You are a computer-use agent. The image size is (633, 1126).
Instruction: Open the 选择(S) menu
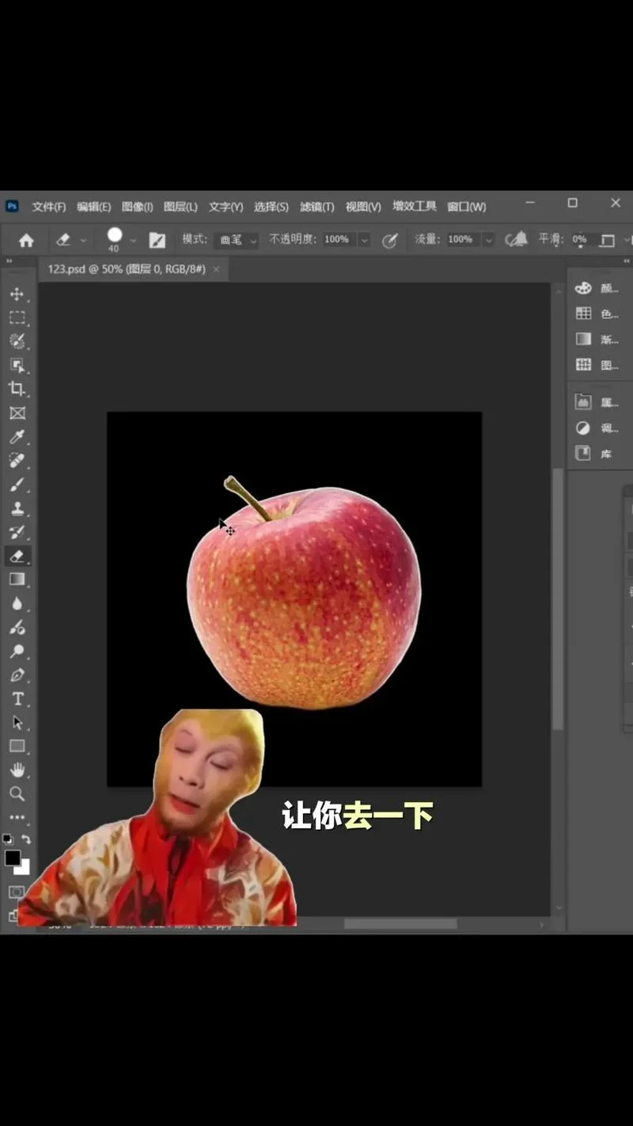271,207
